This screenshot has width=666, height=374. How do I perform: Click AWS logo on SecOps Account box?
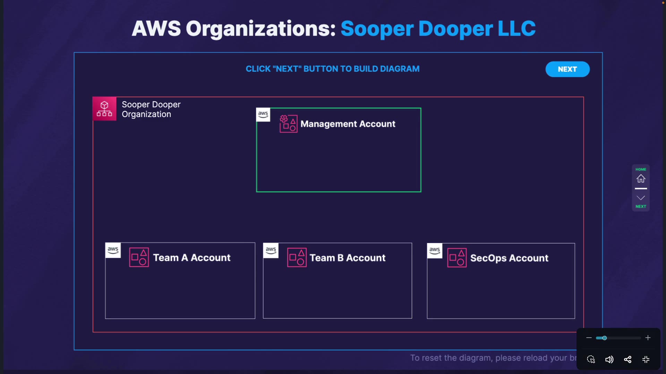[434, 250]
